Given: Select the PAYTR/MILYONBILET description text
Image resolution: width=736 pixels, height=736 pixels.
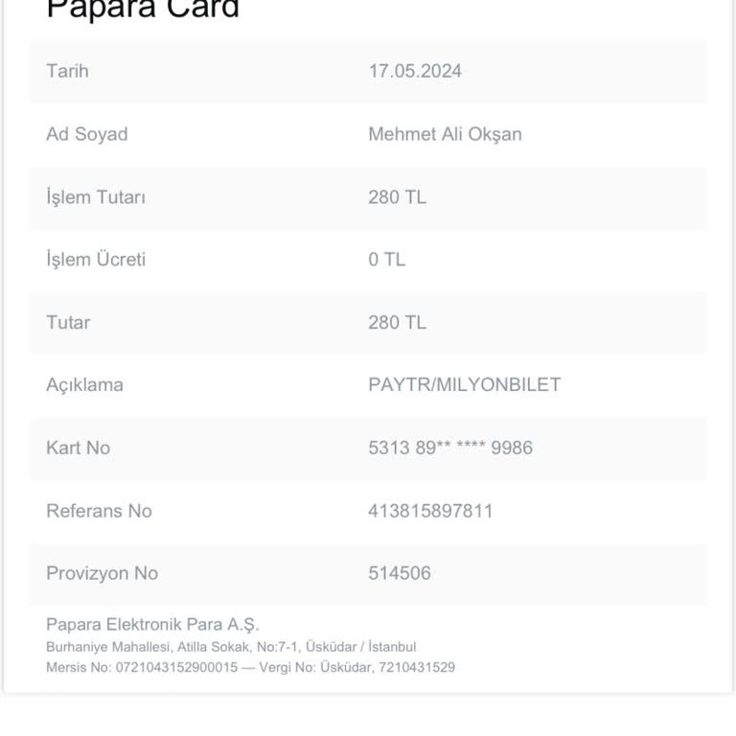Looking at the screenshot, I should 464,385.
